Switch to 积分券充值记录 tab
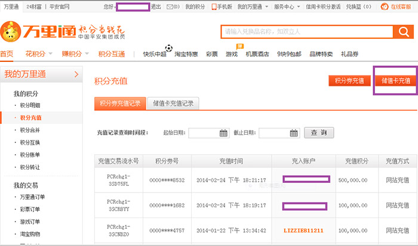Viewport: 418px width, 246px height. 120,104
